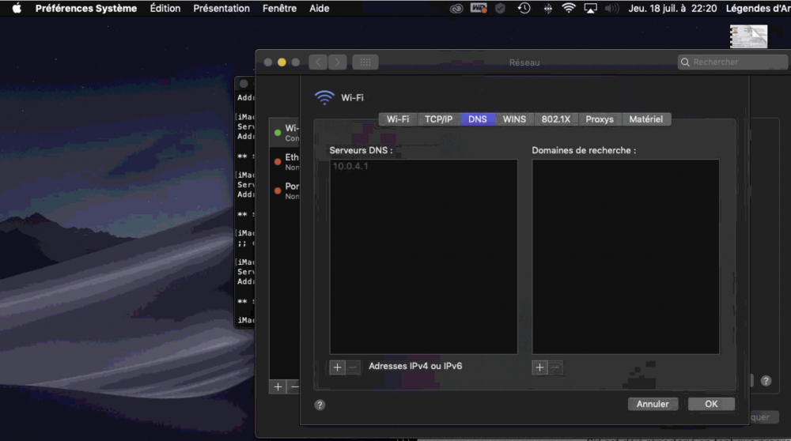Image resolution: width=791 pixels, height=441 pixels.
Task: Open the Présentation menu
Action: click(x=221, y=9)
